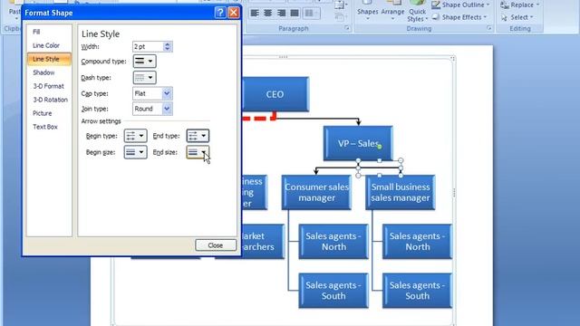Open the End type arrow dropdown

(198, 136)
